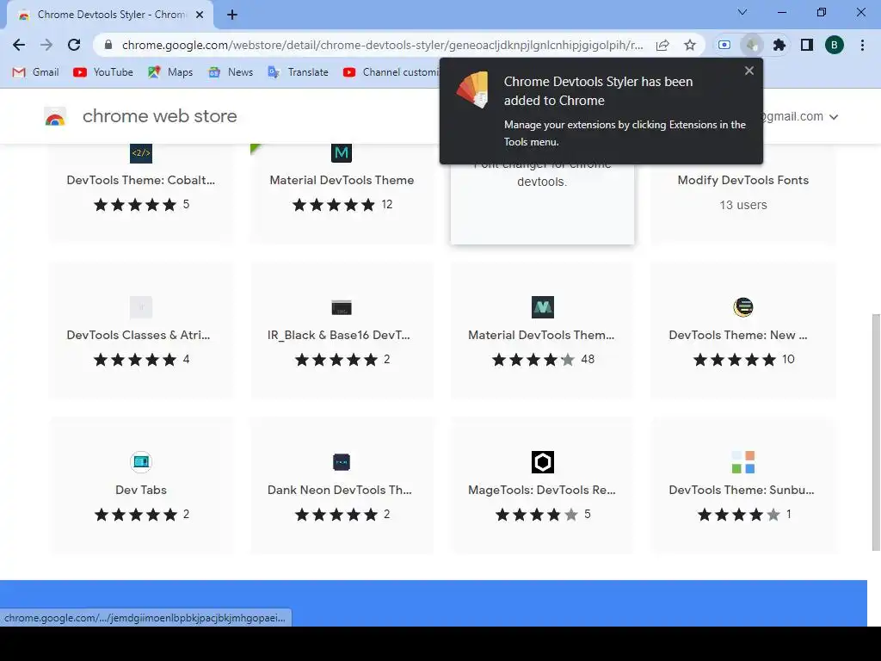Open the DevTools Theme: Cobalt icon
881x661 pixels.
[141, 153]
